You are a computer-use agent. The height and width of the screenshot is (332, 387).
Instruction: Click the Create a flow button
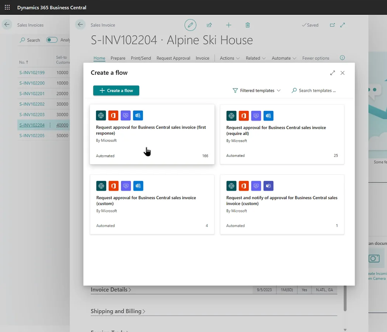(116, 90)
